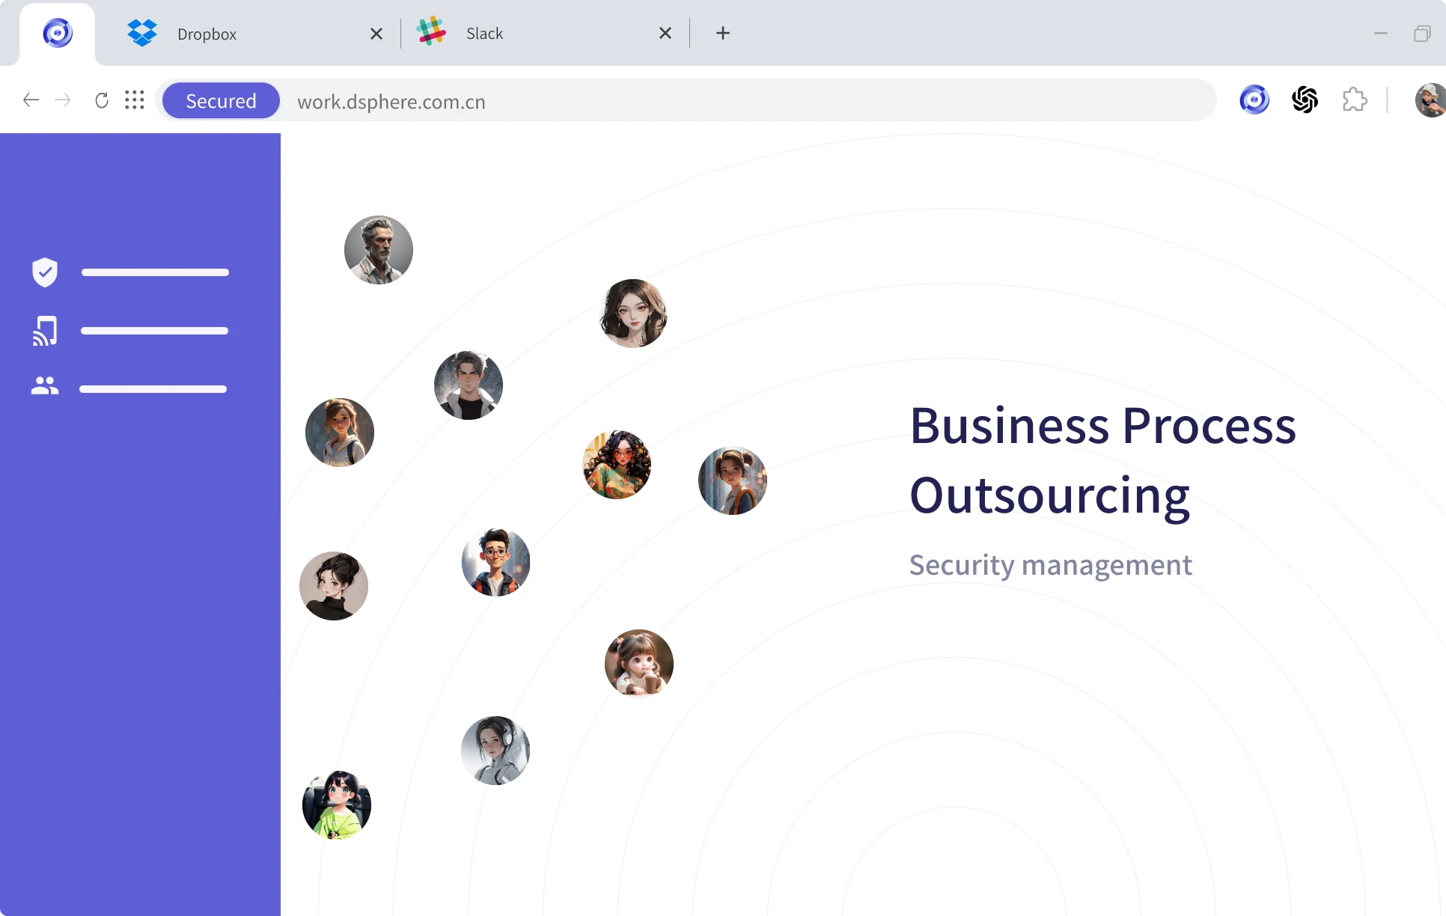1446x916 pixels.
Task: Click the boy with glasses avatar
Action: tap(495, 562)
